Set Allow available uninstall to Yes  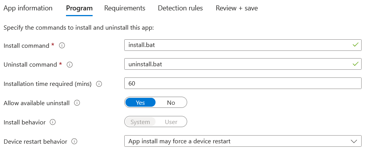point(140,102)
